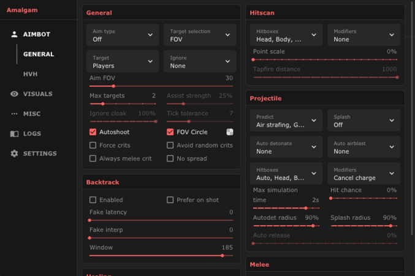The width and height of the screenshot is (415, 276).
Task: Click the Assist strength slider
Action: tap(200, 104)
